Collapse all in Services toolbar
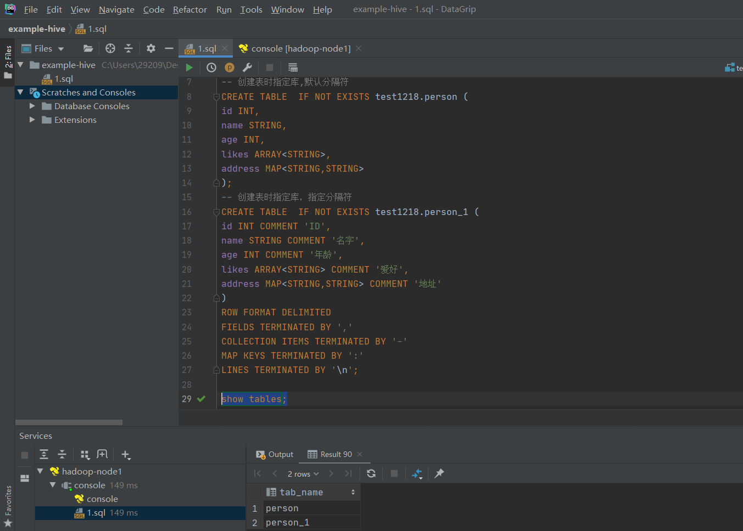The image size is (743, 531). pos(62,454)
